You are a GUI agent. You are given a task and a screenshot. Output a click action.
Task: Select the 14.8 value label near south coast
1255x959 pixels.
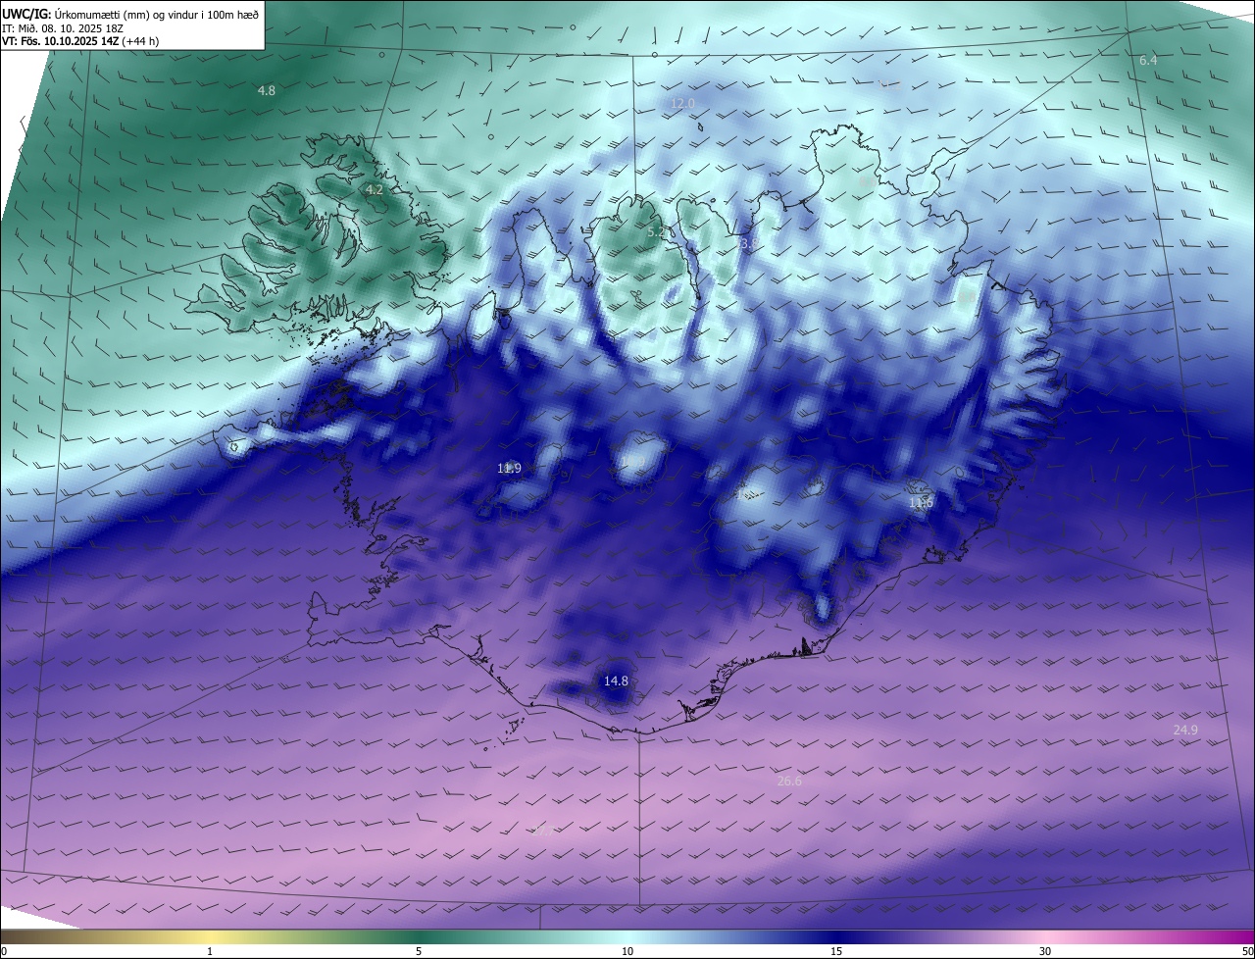[616, 681]
